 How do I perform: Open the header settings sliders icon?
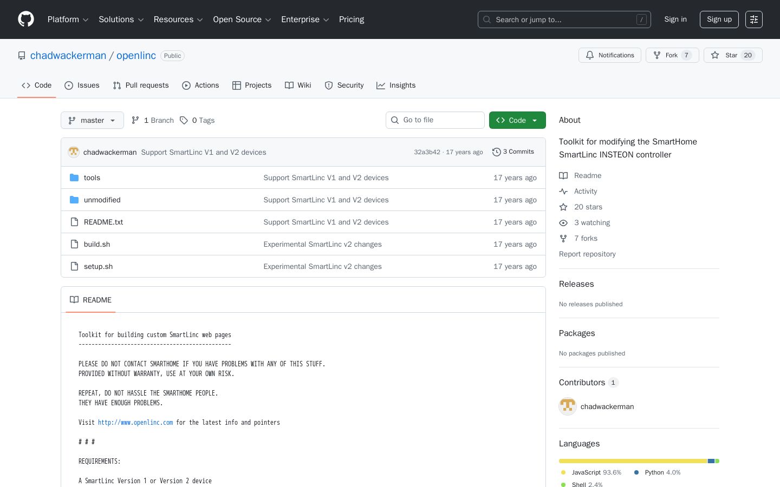coord(754,19)
